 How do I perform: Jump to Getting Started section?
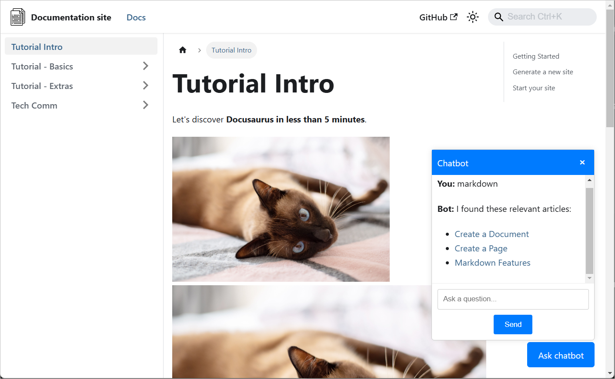tap(536, 56)
